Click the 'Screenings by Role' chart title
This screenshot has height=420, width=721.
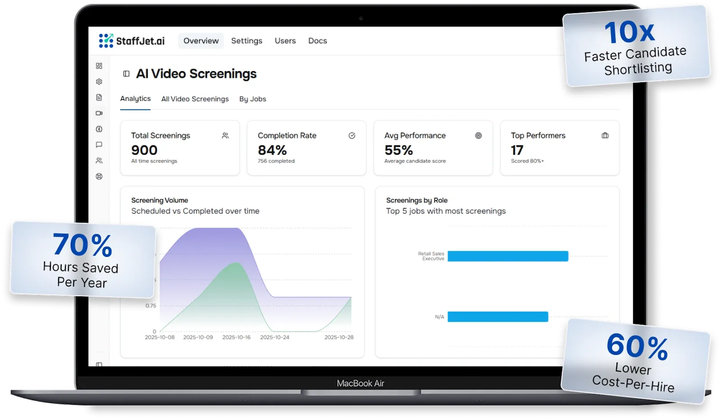417,201
